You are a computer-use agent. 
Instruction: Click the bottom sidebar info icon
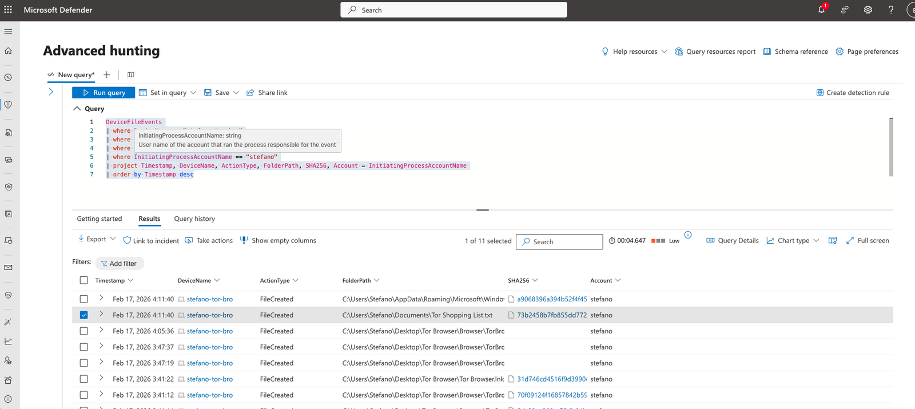click(x=8, y=399)
